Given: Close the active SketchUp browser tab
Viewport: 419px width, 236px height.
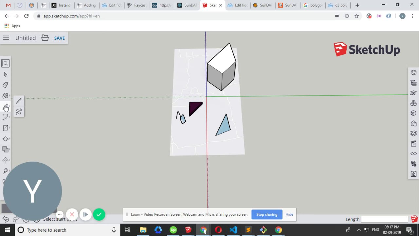Looking at the screenshot, I should point(220,5).
